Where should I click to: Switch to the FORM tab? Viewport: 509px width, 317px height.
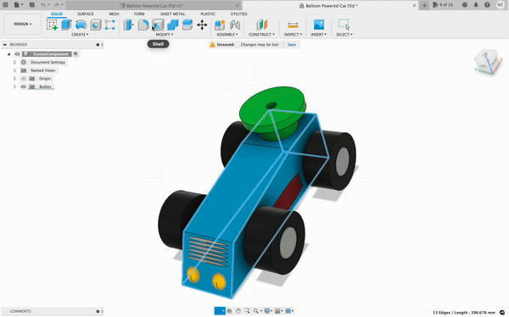click(139, 14)
